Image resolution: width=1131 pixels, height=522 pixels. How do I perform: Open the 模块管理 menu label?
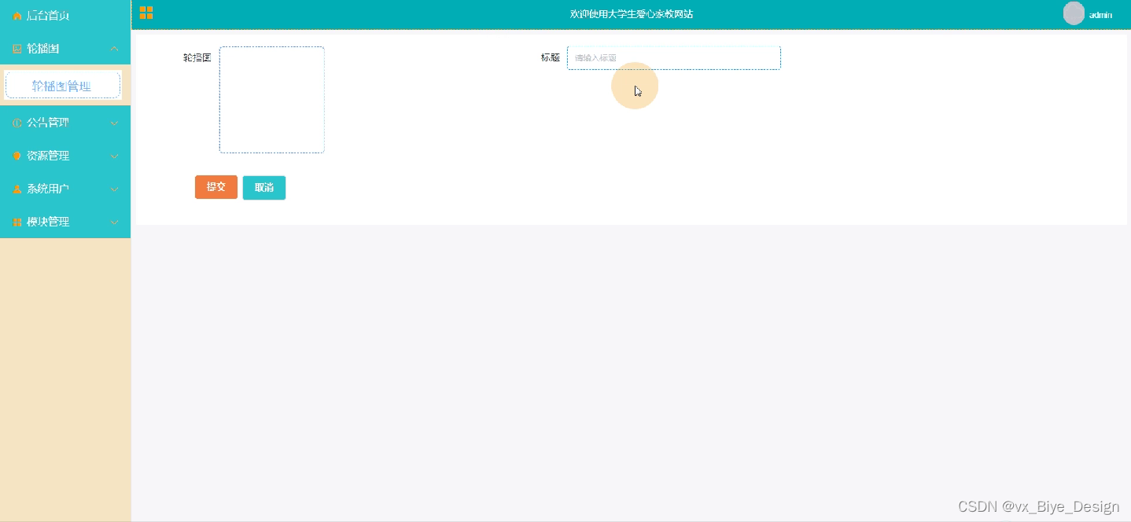click(48, 222)
